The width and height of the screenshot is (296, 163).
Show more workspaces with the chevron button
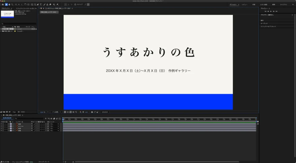pyautogui.click(x=293, y=5)
